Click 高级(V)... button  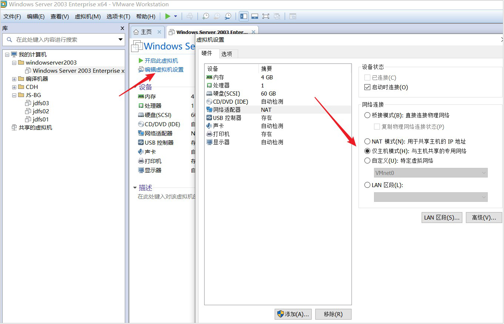484,218
